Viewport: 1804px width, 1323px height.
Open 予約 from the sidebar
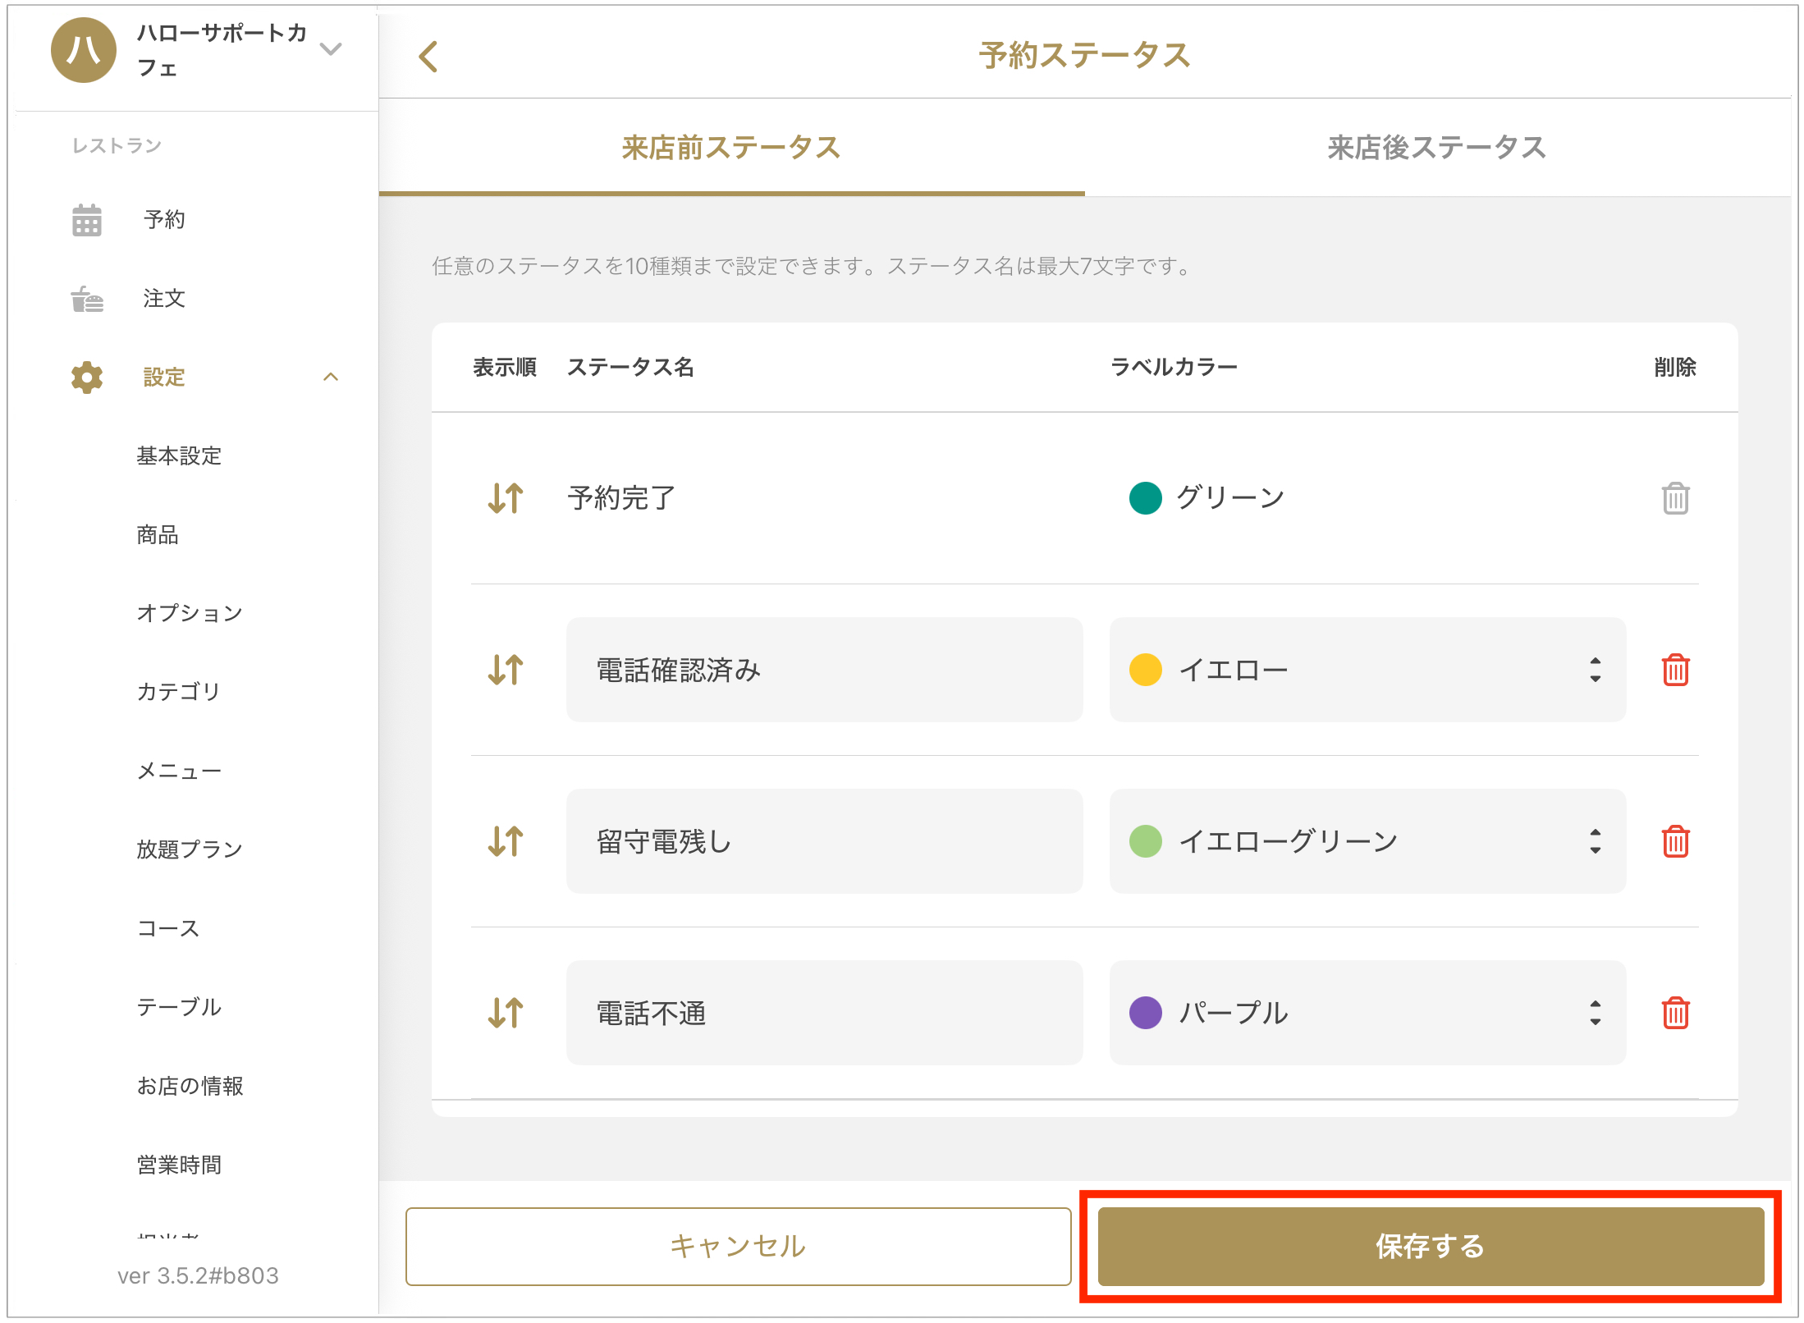click(x=164, y=219)
